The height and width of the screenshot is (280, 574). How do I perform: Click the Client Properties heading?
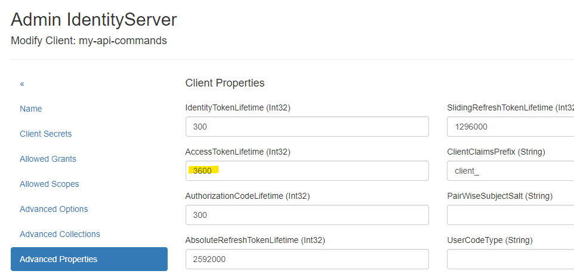click(x=225, y=83)
